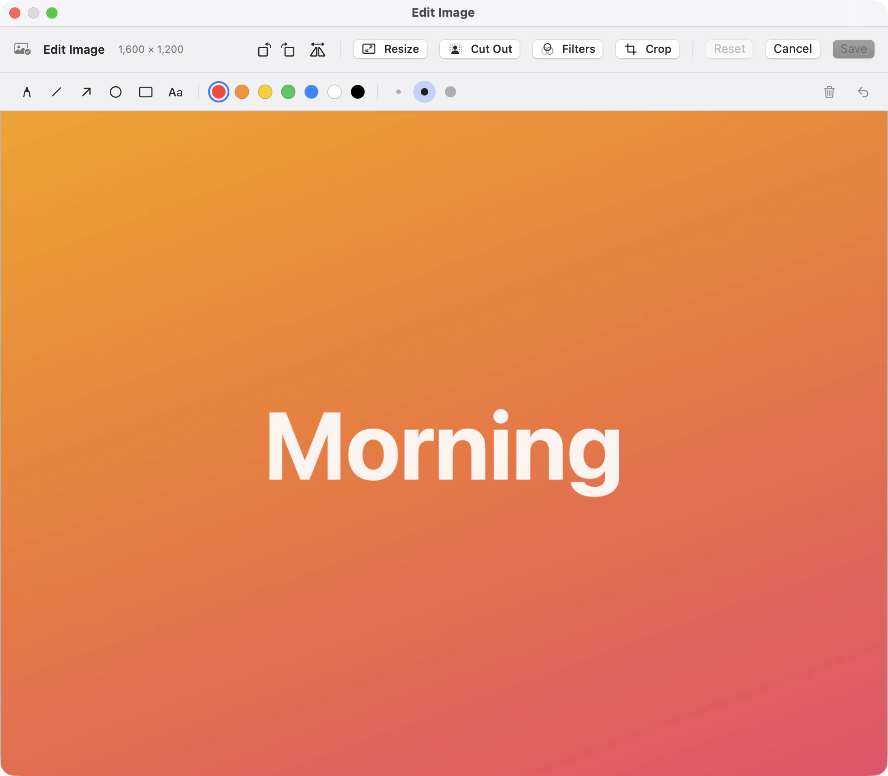Viewport: 888px width, 776px height.
Task: Select the straight line tool
Action: [x=57, y=92]
